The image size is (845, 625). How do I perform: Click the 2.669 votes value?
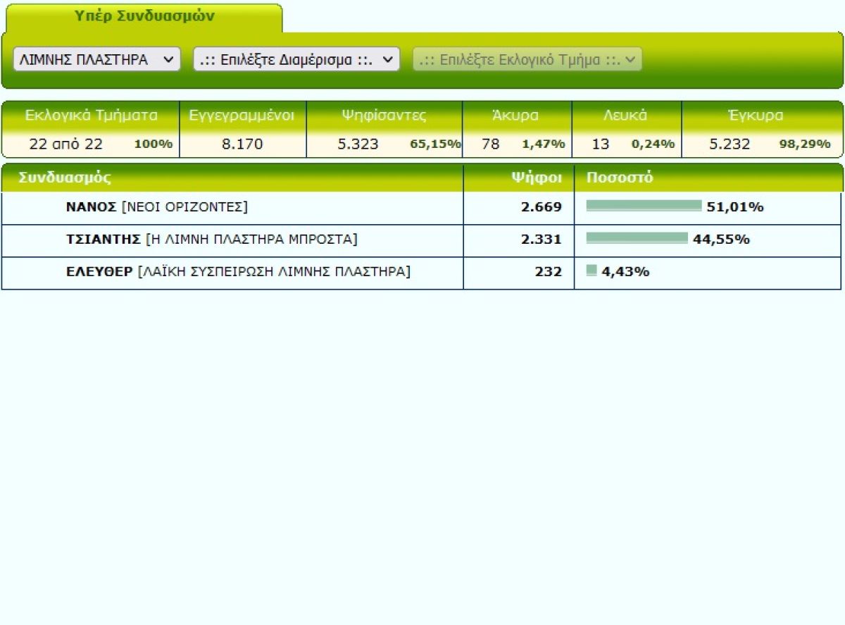click(x=542, y=207)
